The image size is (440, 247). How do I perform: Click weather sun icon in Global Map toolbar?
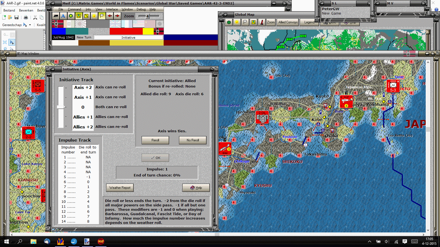(237, 22)
